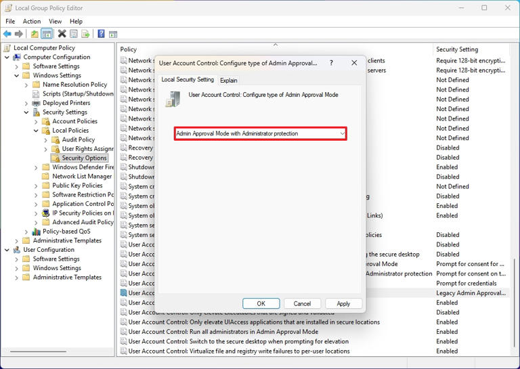Collapse the Computer Configuration node
520x369 pixels.
pyautogui.click(x=7, y=58)
